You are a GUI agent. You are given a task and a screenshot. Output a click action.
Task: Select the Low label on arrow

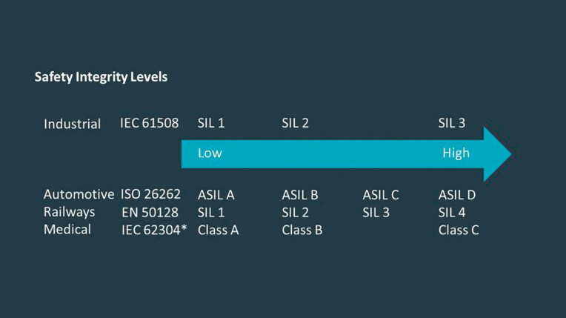pos(210,153)
